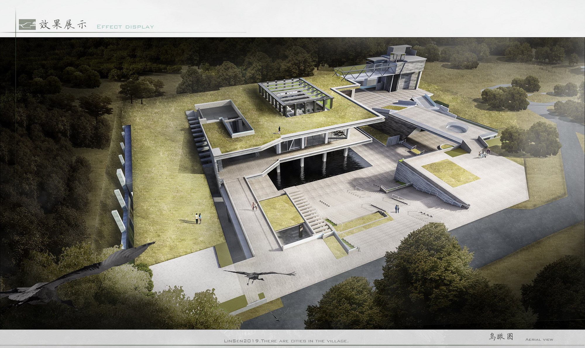Click the circular skylight on the concrete roof
Screen dimensions: 585x348
click(457, 128)
